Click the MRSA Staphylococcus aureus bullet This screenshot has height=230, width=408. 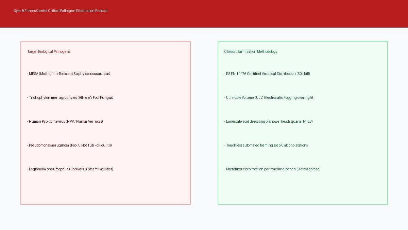coord(69,74)
